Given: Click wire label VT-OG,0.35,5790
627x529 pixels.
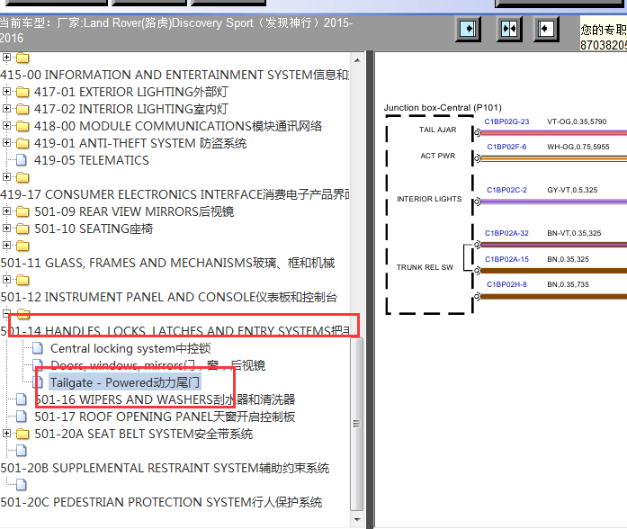Looking at the screenshot, I should point(577,121).
